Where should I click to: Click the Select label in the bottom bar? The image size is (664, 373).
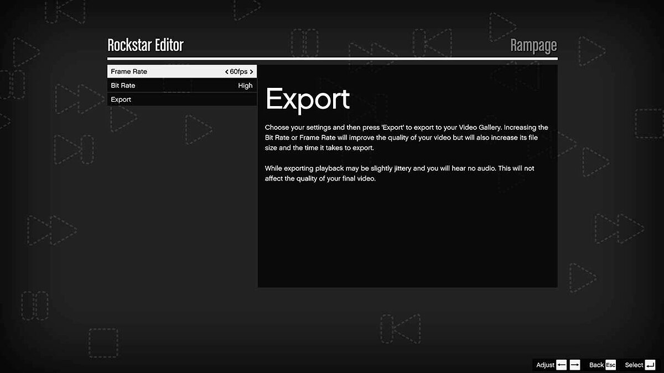634,365
